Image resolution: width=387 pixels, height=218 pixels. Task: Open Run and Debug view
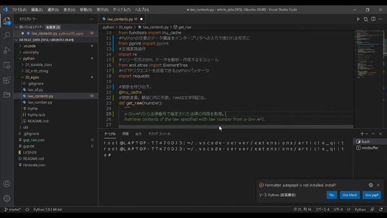point(7,50)
